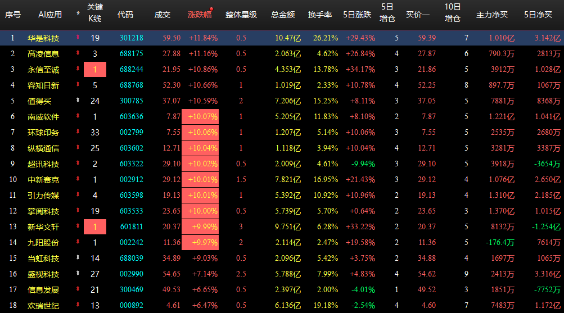Select stock name 新华文轩
Screen dimensions: 564x313
[43, 227]
